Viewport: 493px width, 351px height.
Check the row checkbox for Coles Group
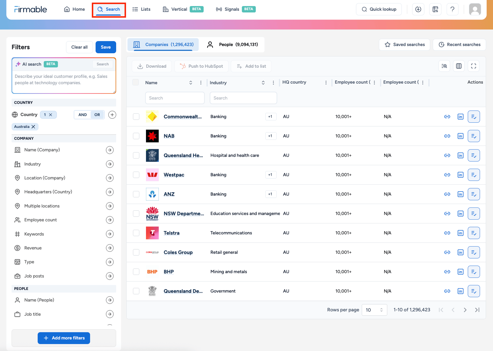136,252
